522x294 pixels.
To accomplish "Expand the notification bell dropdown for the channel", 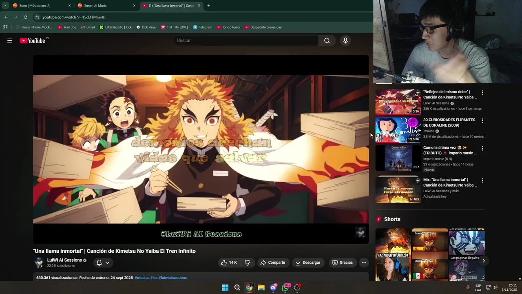I will click(x=103, y=263).
